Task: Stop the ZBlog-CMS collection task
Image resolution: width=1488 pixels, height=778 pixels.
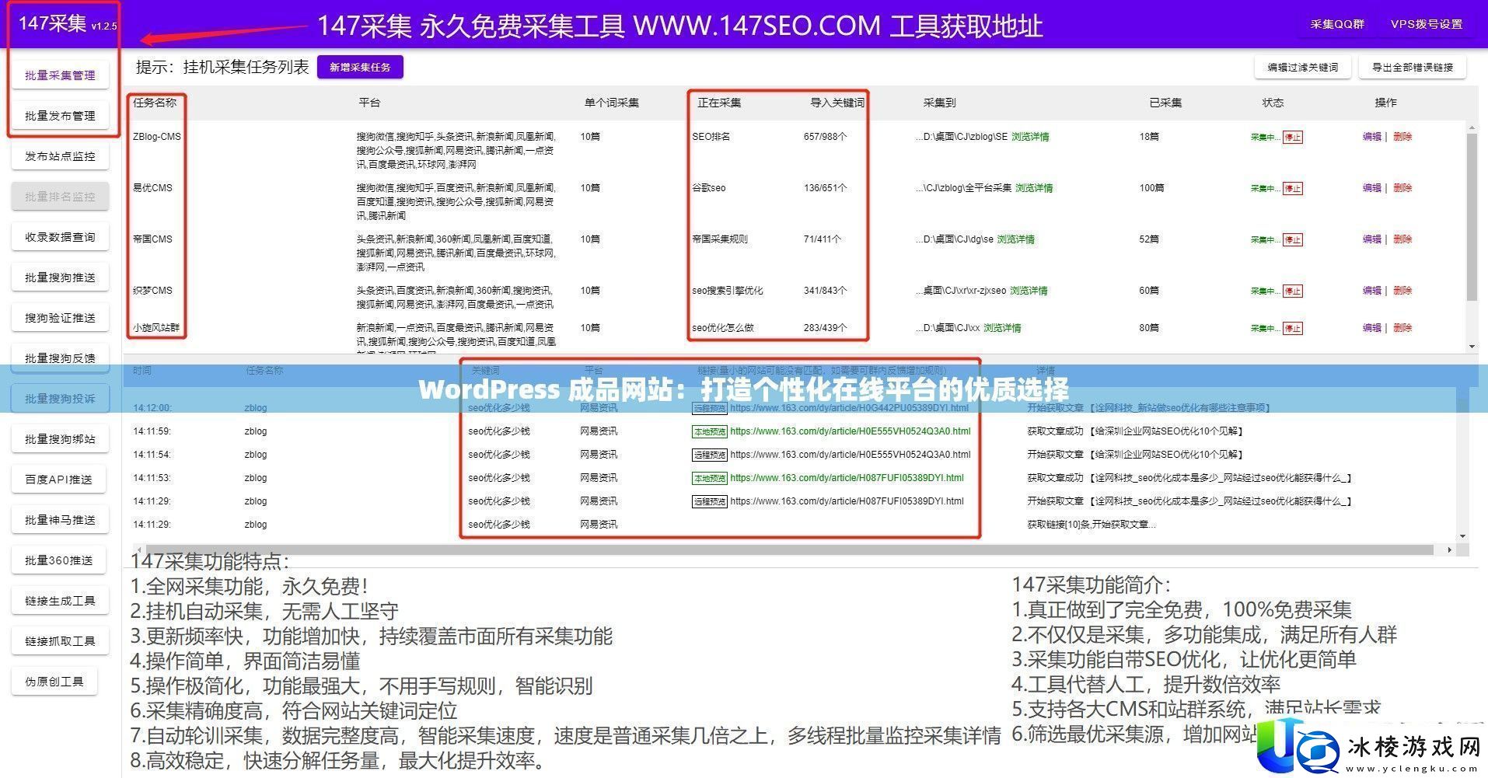Action: coord(1293,136)
